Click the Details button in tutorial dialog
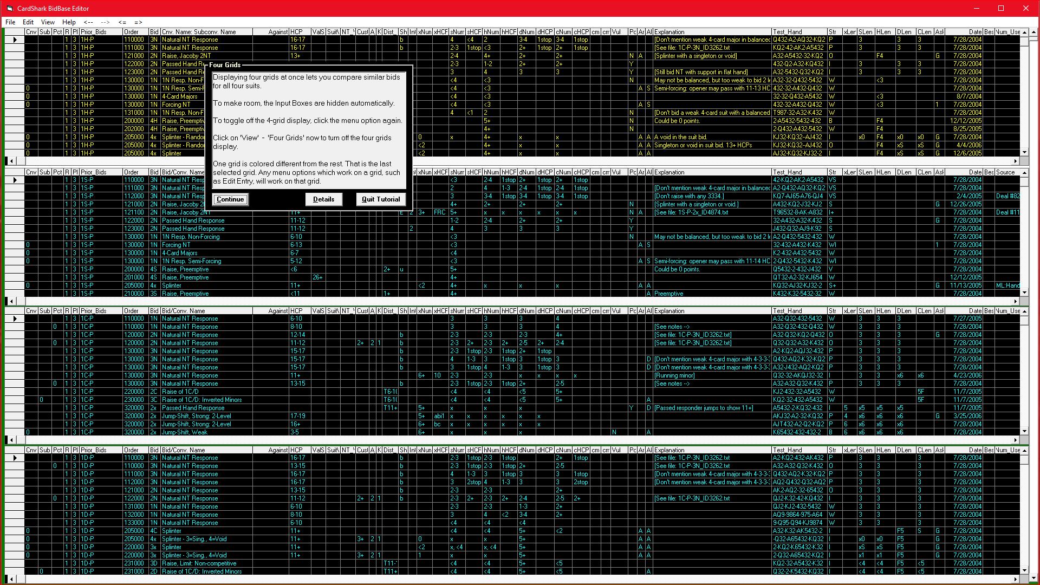 click(323, 199)
